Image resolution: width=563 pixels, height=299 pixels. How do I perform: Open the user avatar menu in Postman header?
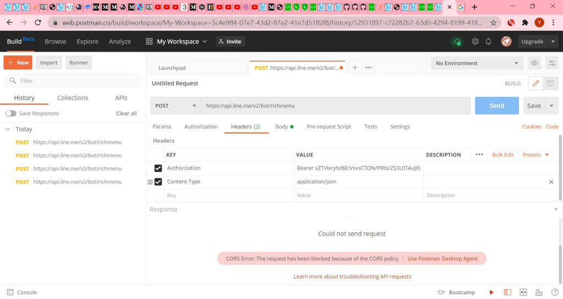[x=506, y=41]
